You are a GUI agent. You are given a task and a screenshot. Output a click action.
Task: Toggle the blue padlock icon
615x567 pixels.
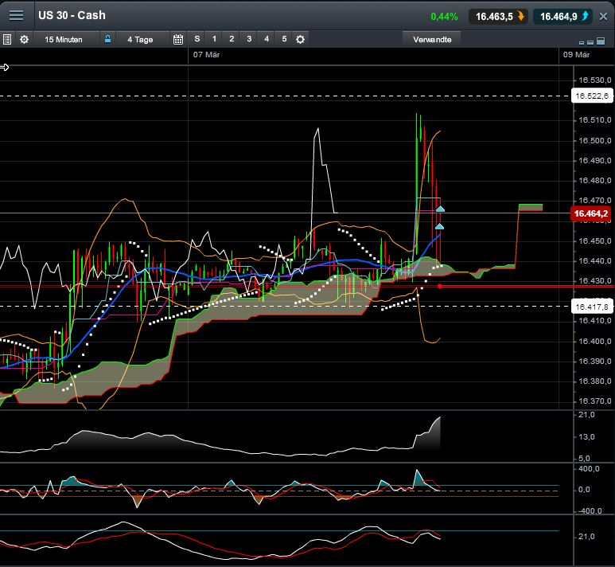tap(107, 39)
